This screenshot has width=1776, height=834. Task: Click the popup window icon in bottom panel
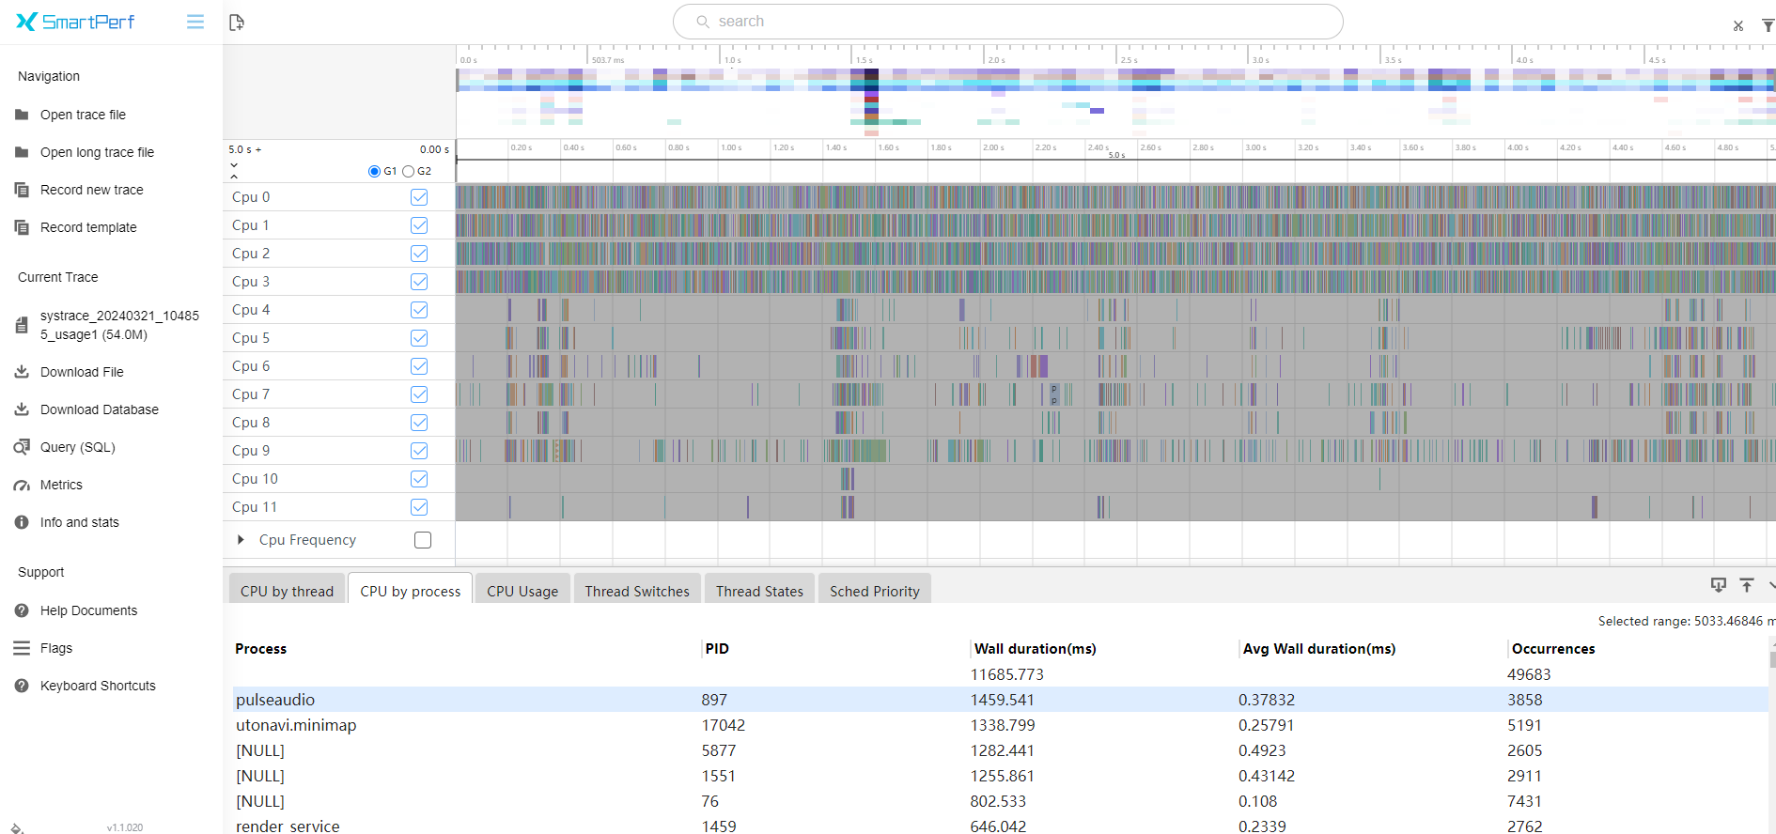click(1719, 585)
